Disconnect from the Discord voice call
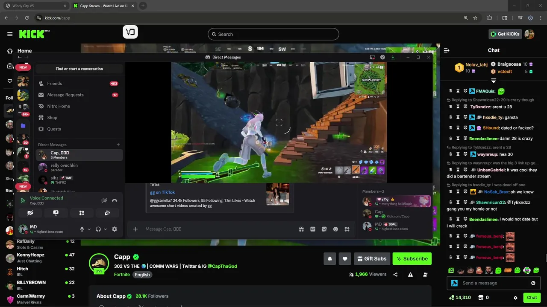 [115, 200]
